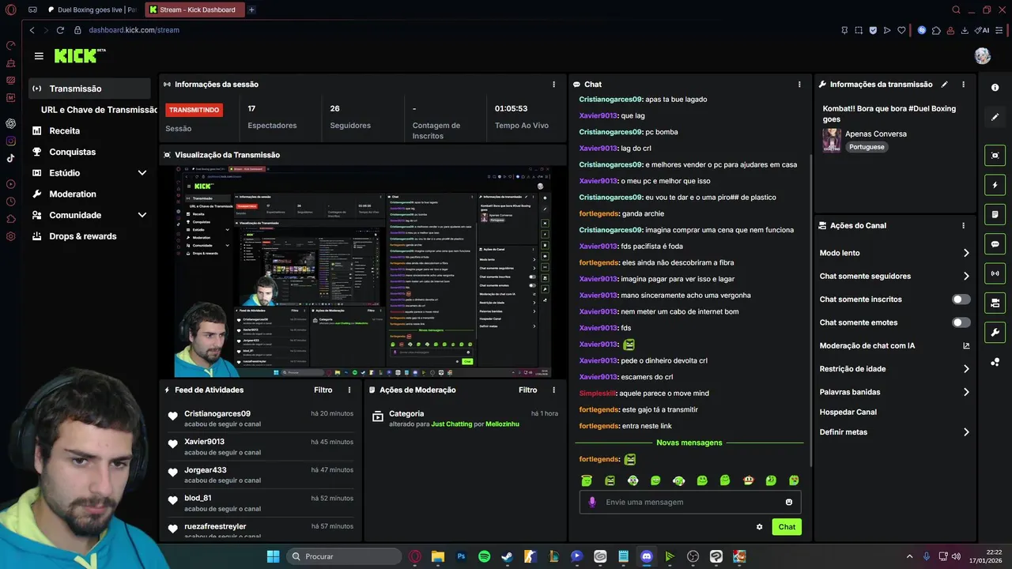Open the Chat panel three-dot menu
The width and height of the screenshot is (1012, 569).
point(800,85)
